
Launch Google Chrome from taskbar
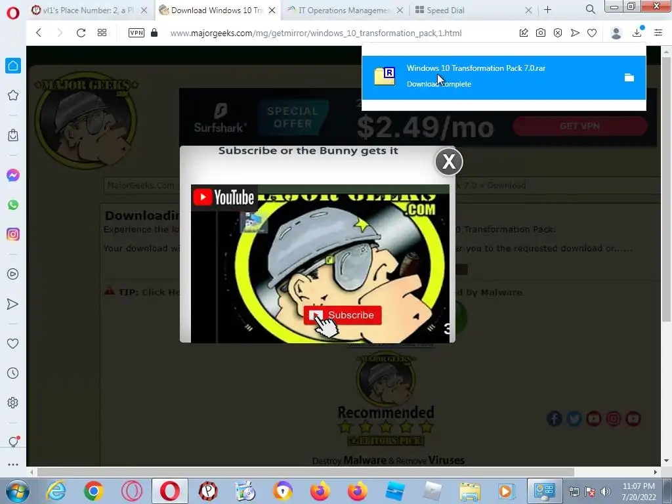click(93, 491)
